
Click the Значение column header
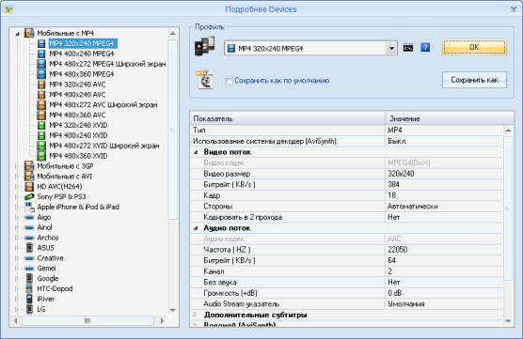coord(450,118)
